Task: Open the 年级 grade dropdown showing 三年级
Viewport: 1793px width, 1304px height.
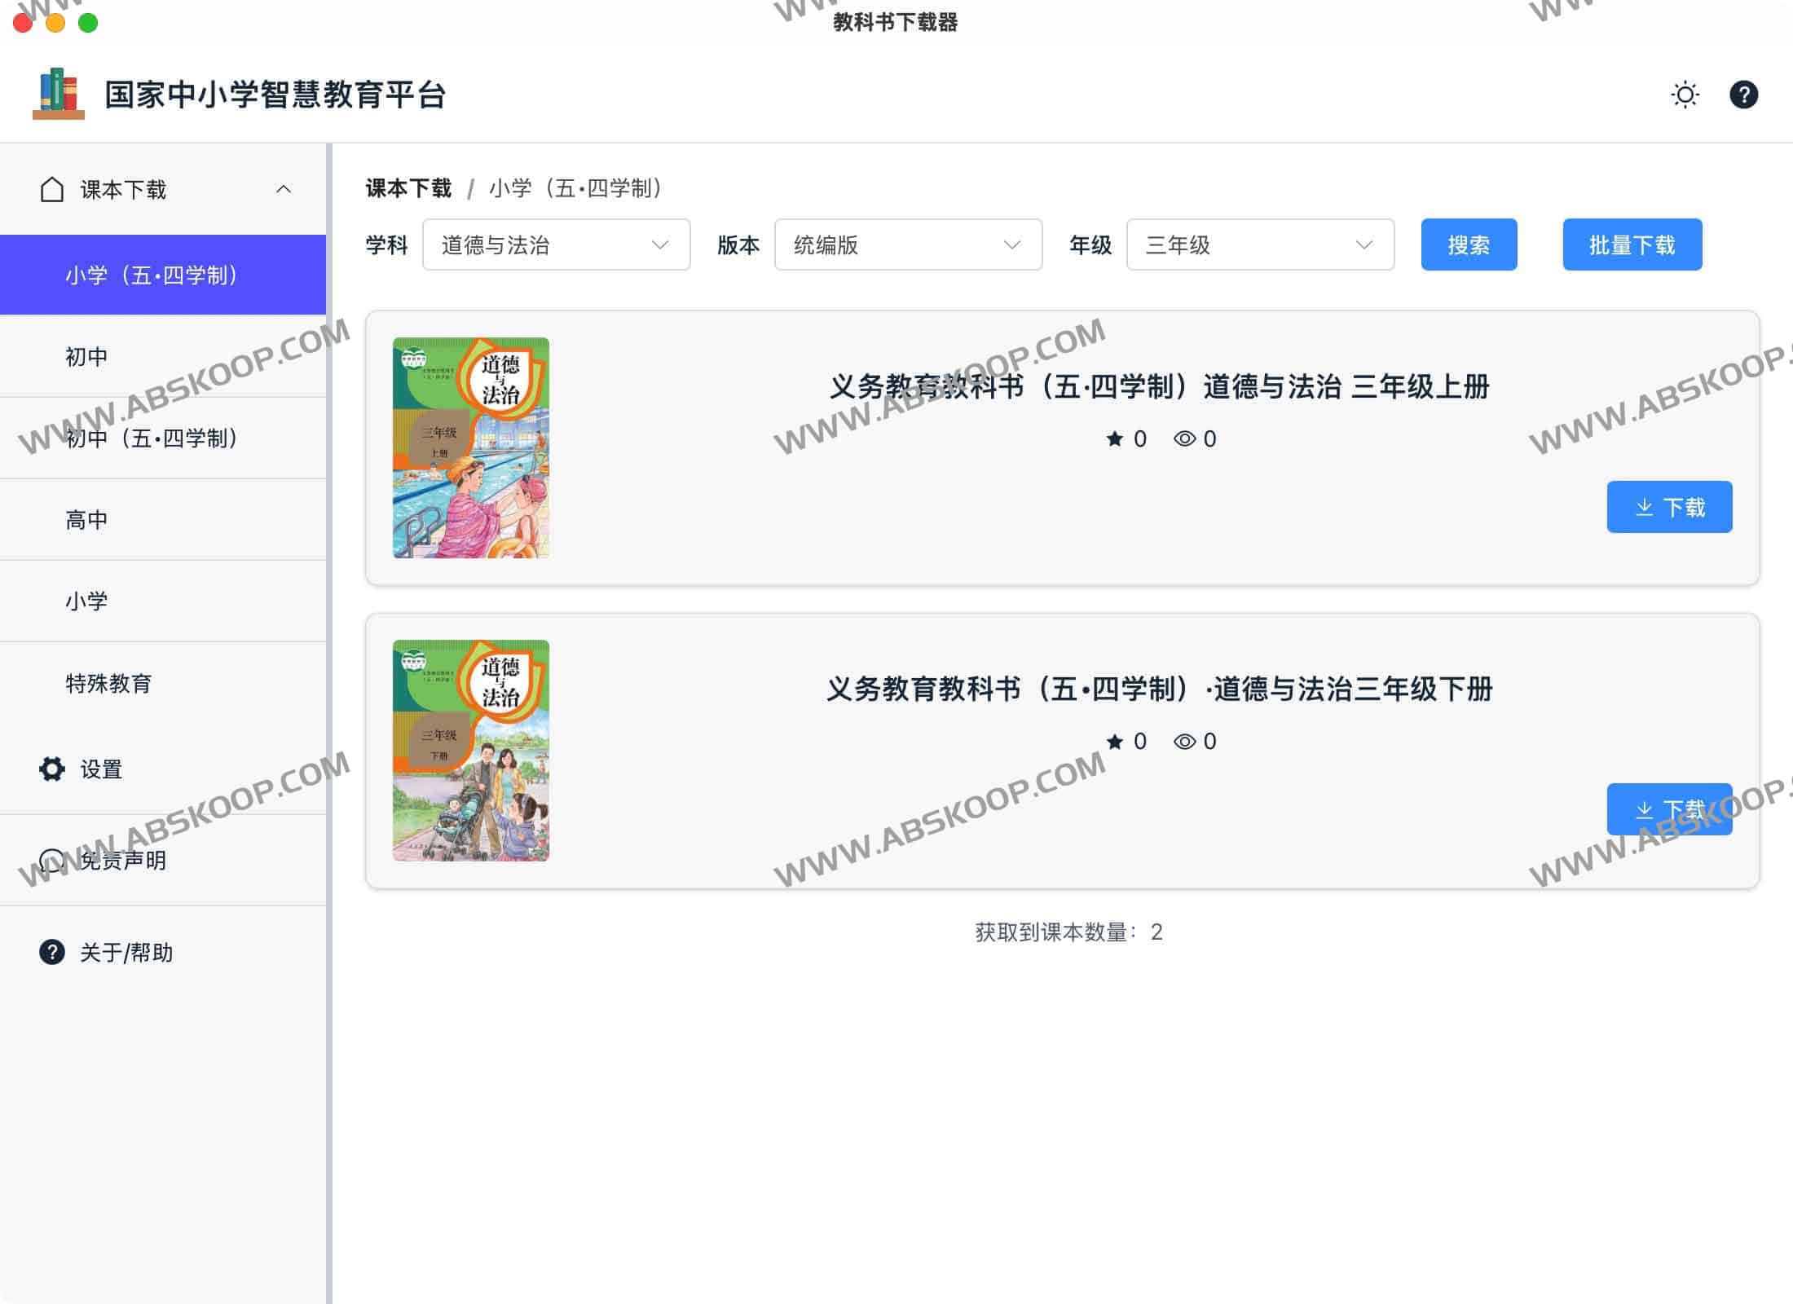Action: tap(1259, 244)
